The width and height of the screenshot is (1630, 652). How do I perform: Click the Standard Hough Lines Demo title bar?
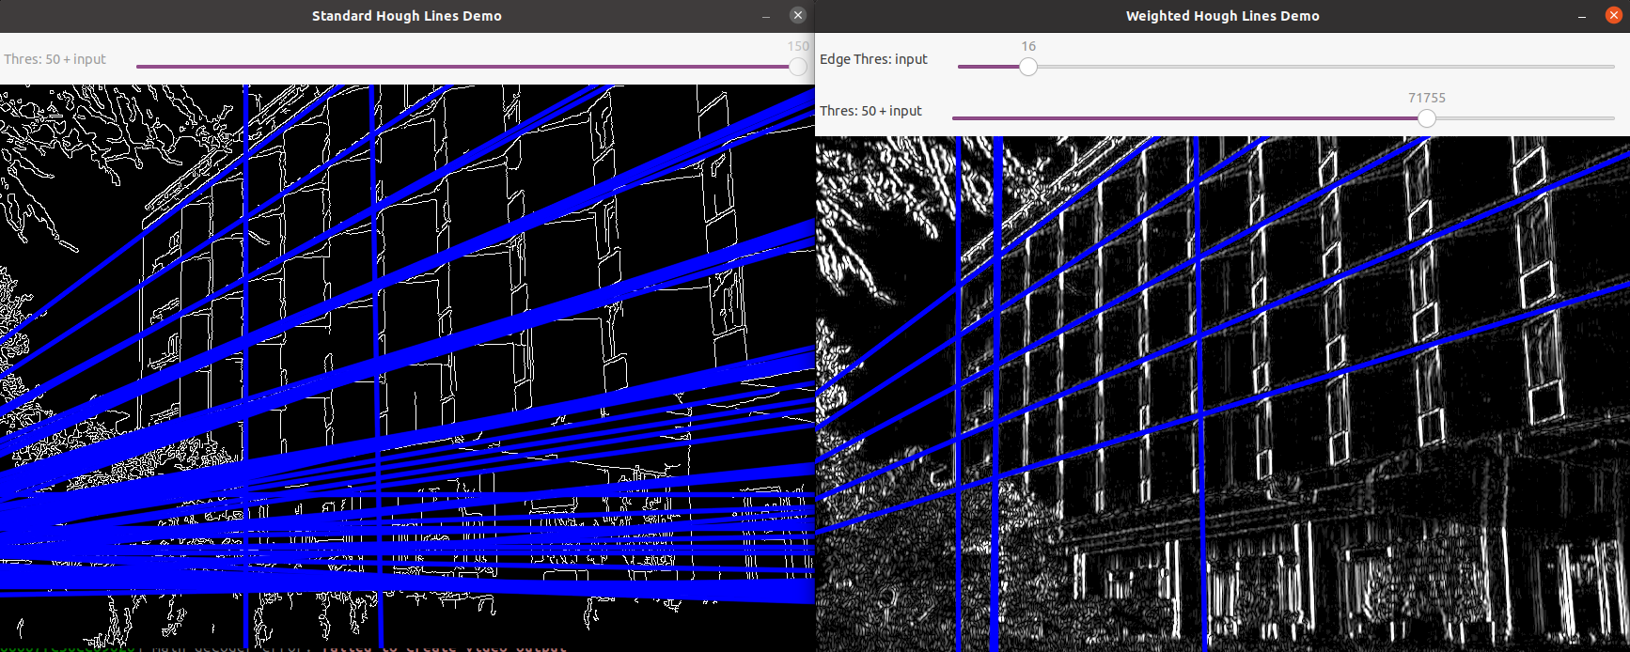click(407, 16)
